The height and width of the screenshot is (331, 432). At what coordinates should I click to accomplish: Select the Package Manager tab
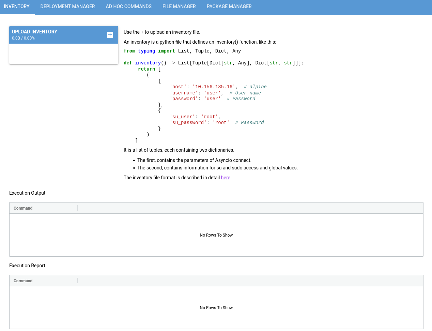[229, 6]
